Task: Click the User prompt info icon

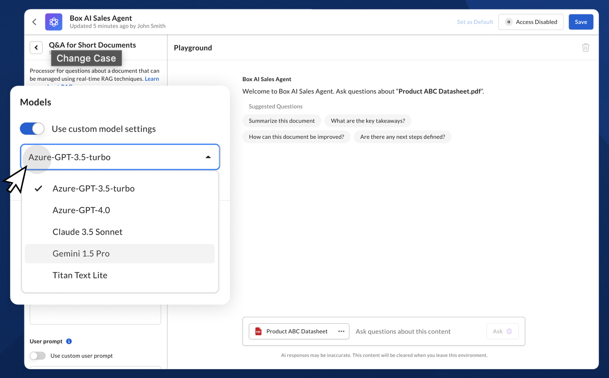Action: click(69, 341)
